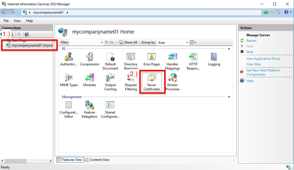Click the Back navigation arrow

coord(4,12)
